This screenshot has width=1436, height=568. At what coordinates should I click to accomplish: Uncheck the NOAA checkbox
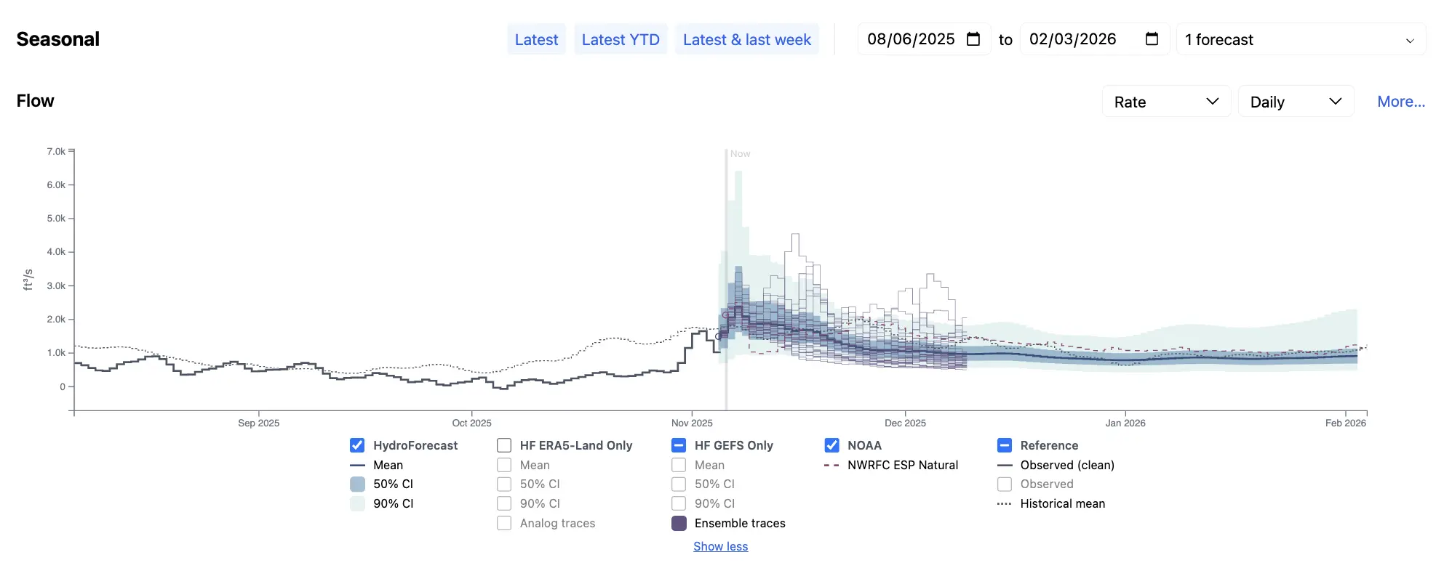[831, 445]
